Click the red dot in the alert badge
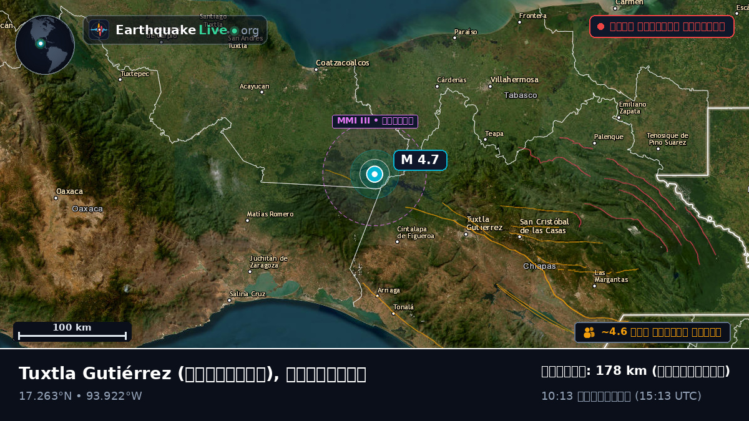Viewport: 749px width, 421px height. pos(600,26)
